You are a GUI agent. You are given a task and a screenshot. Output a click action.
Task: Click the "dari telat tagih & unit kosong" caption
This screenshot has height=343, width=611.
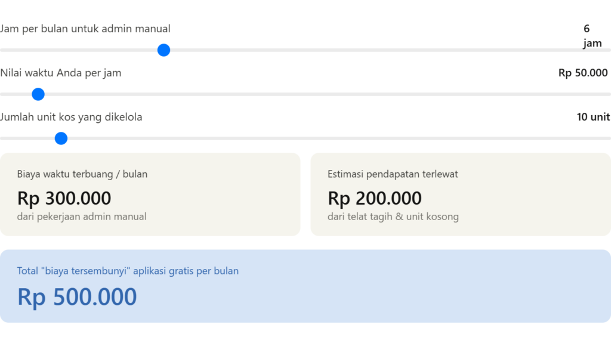coord(393,217)
